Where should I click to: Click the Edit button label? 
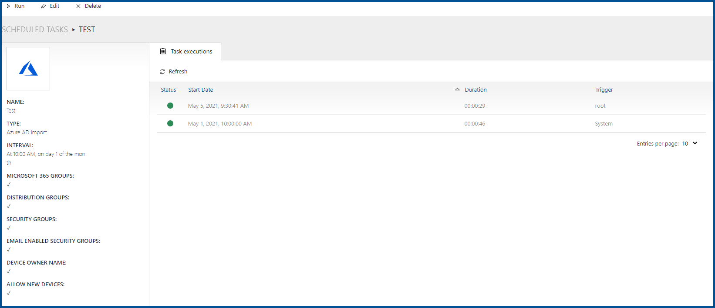coord(54,6)
